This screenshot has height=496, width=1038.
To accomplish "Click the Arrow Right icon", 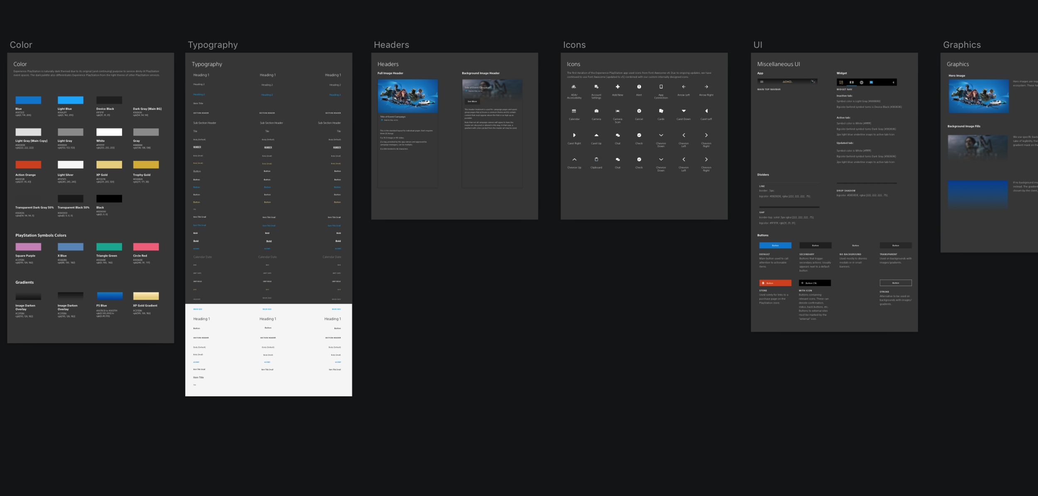I will (706, 87).
